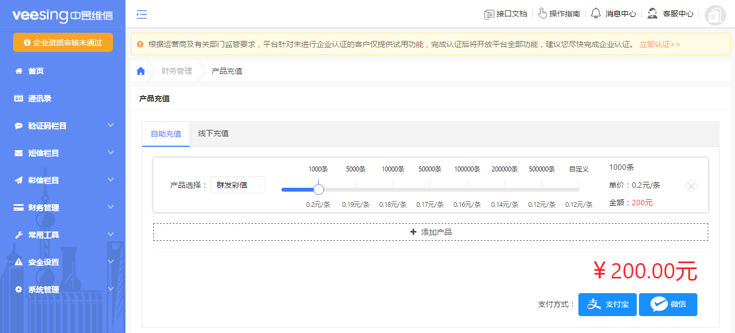Click the 添加产品 add product button
The height and width of the screenshot is (333, 735).
pos(431,231)
